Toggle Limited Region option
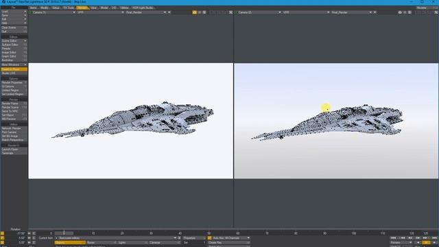 tap(14, 91)
